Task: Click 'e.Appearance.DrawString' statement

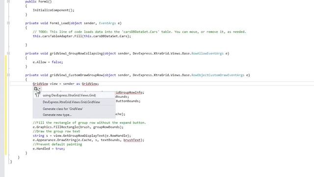Action: pyautogui.click(x=88, y=140)
